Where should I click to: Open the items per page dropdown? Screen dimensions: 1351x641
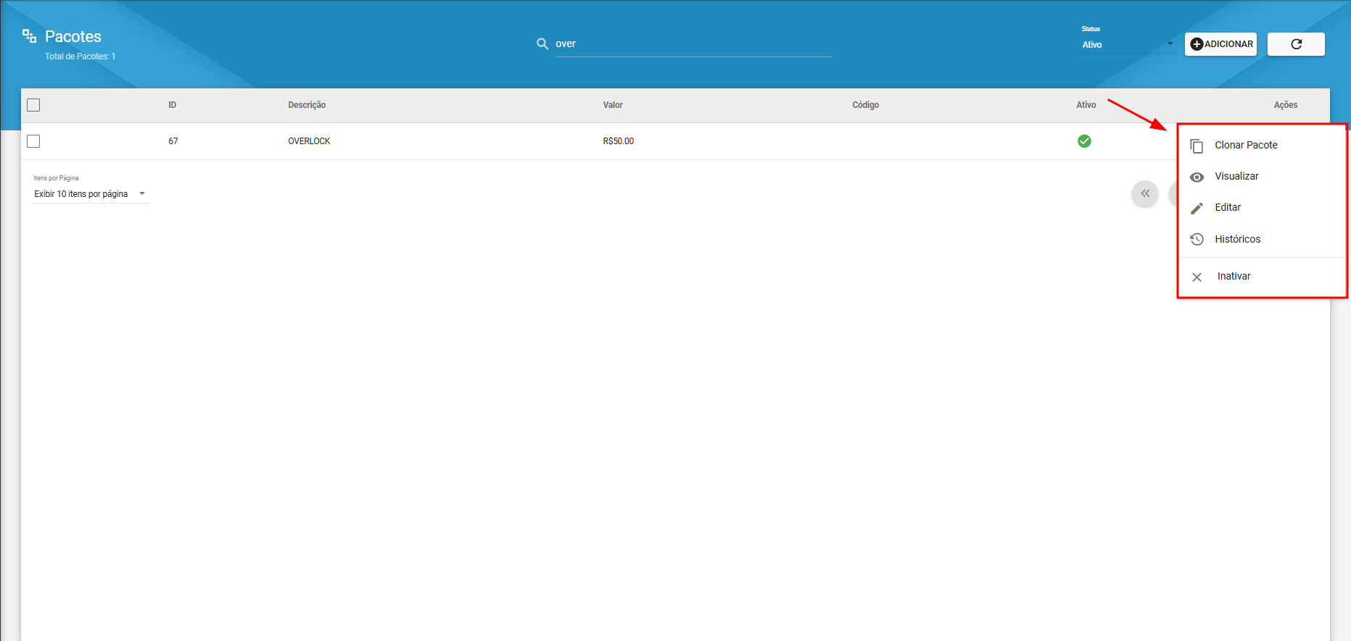tap(91, 194)
